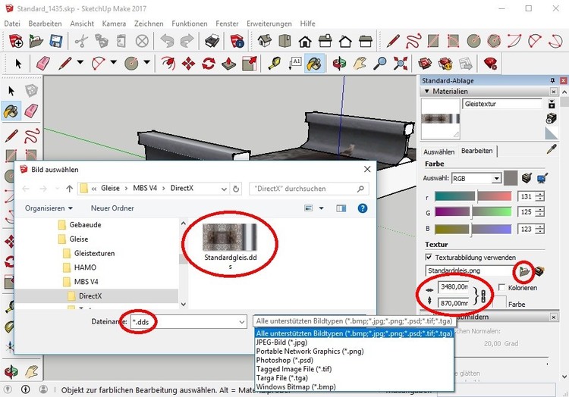The width and height of the screenshot is (569, 397).
Task: Select the Zoom magnifier tool
Action: [379, 64]
